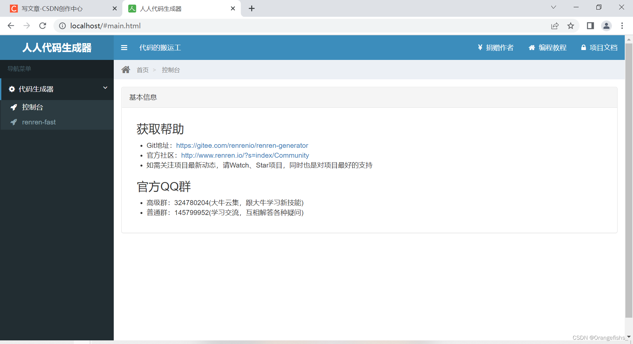Select the 控制台 menu item
Screen dimensions: 633x344
tap(32, 107)
